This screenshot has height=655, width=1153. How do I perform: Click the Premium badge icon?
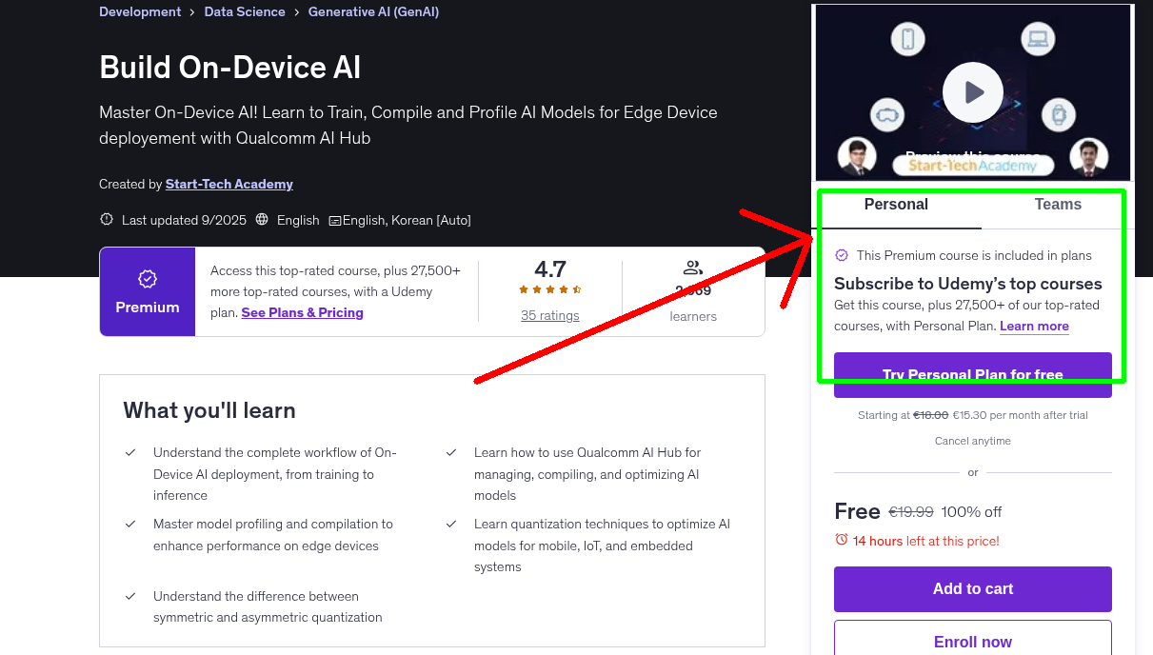coord(148,279)
